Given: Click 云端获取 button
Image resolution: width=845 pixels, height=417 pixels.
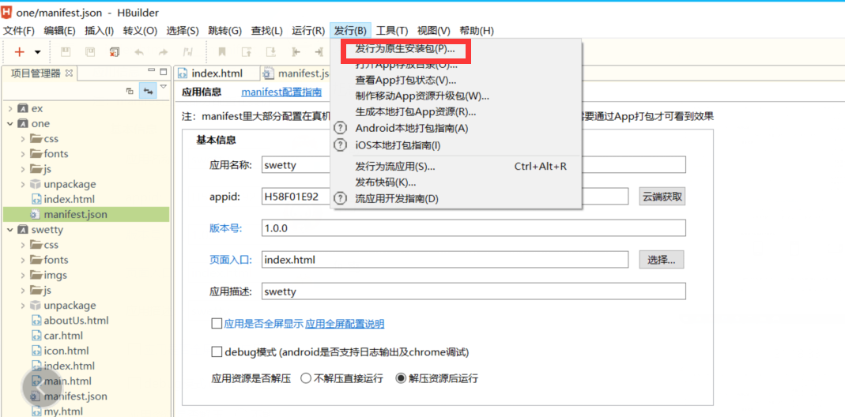Looking at the screenshot, I should click(662, 197).
